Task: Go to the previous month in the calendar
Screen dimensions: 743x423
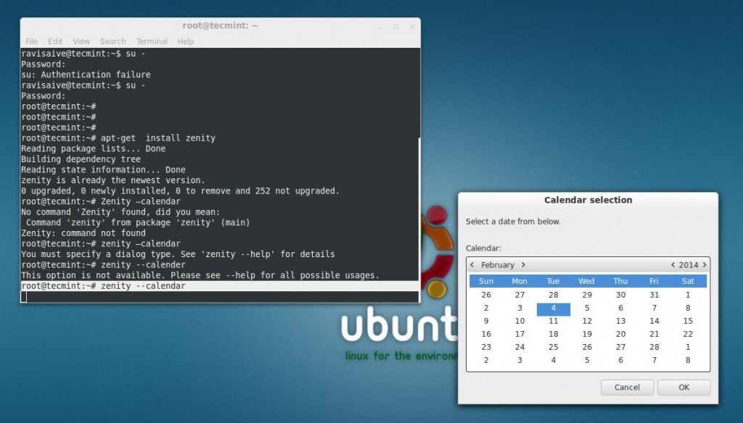Action: (x=472, y=264)
